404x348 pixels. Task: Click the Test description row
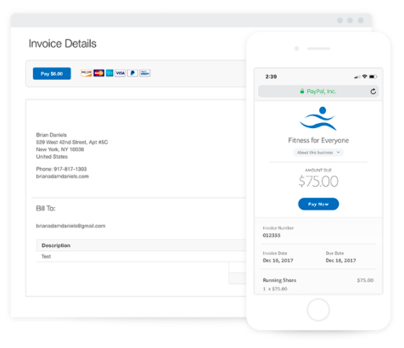tap(142, 256)
